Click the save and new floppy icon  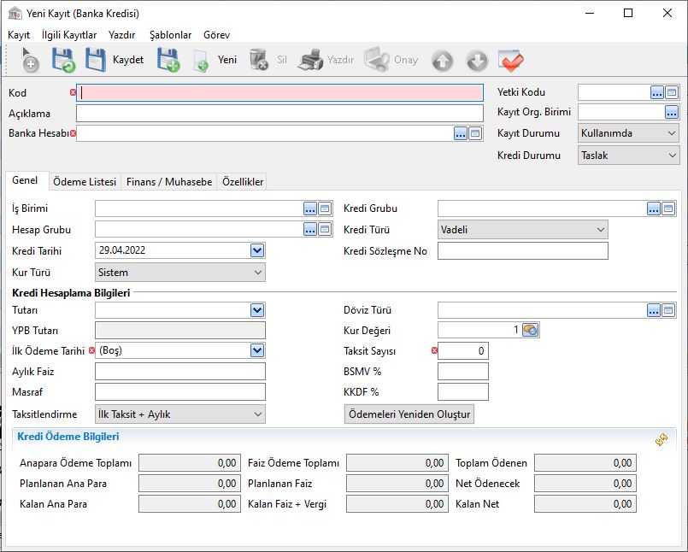(x=168, y=60)
